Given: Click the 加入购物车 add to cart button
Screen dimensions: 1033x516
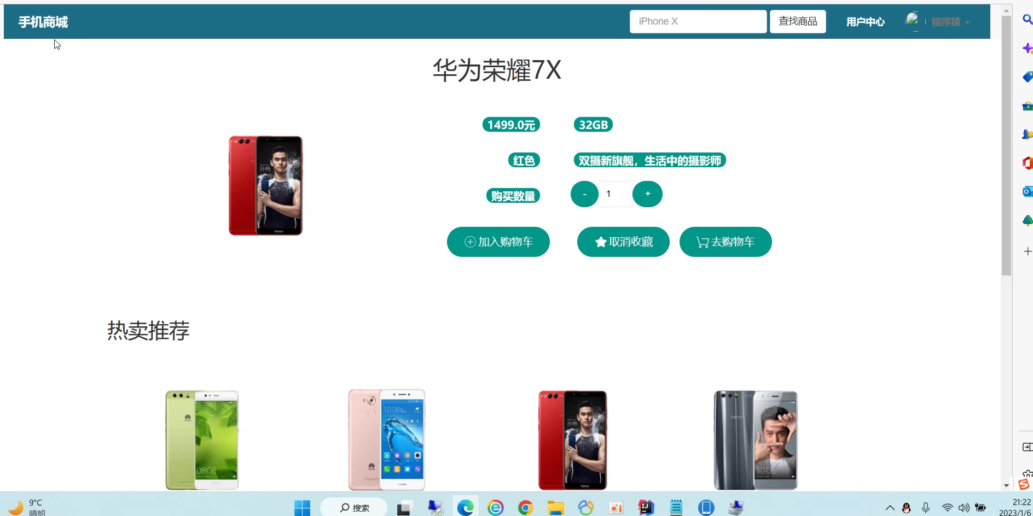Looking at the screenshot, I should pos(498,242).
